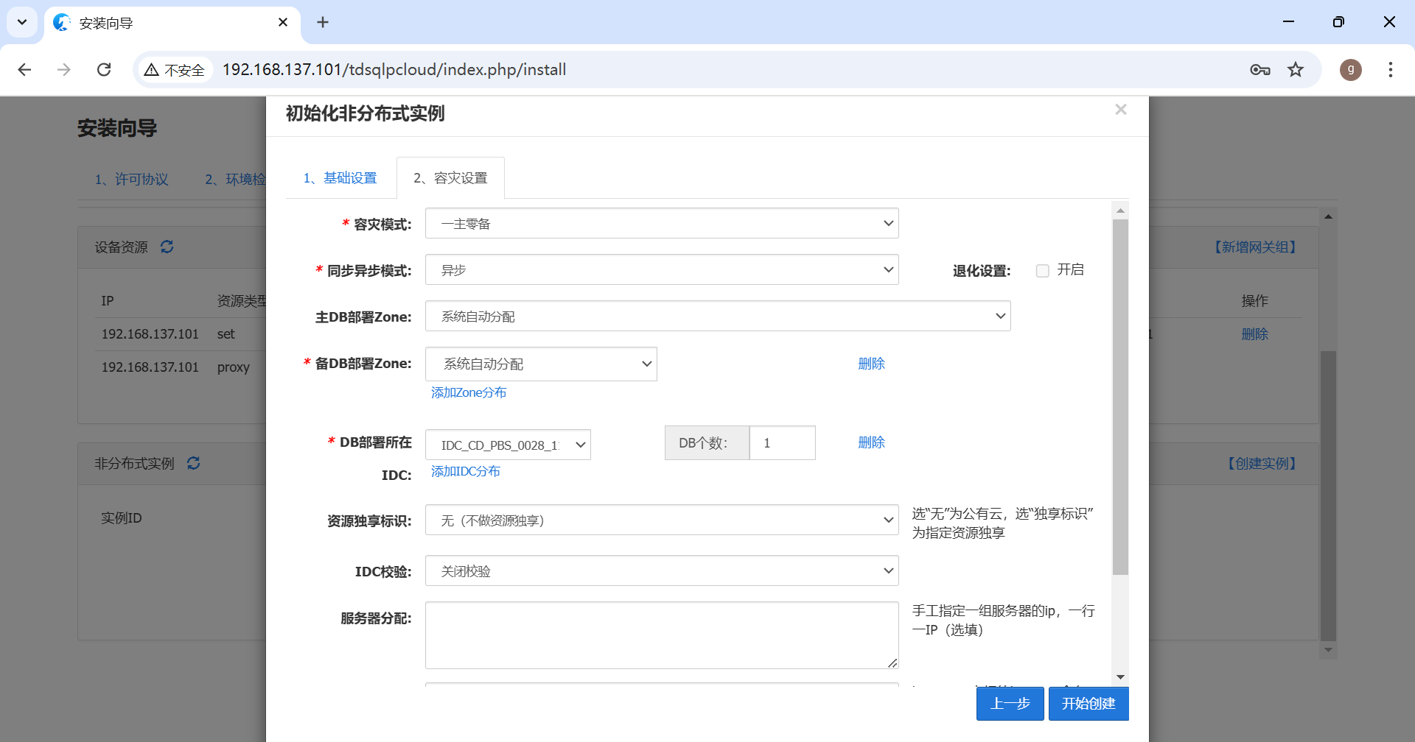Click the 不安全 site security indicator
The height and width of the screenshot is (742, 1415).
(x=175, y=70)
